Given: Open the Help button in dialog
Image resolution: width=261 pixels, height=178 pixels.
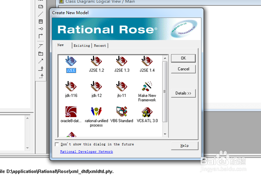Looking at the screenshot, I should [184, 146].
